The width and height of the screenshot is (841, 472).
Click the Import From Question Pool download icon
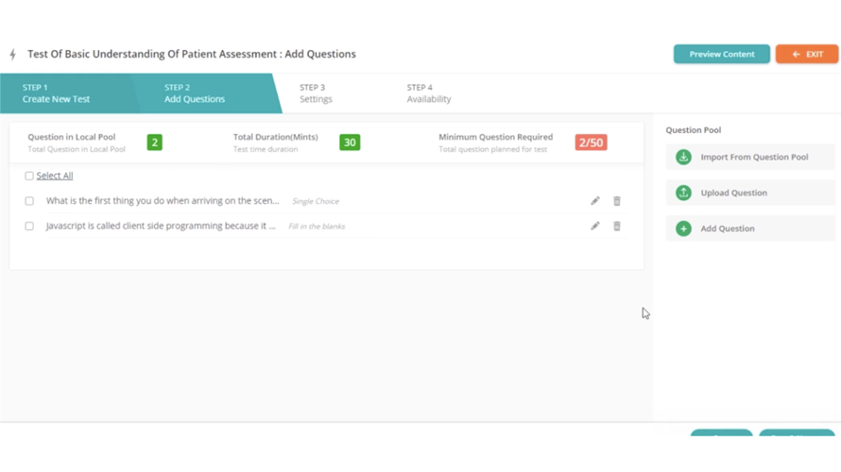pos(683,157)
